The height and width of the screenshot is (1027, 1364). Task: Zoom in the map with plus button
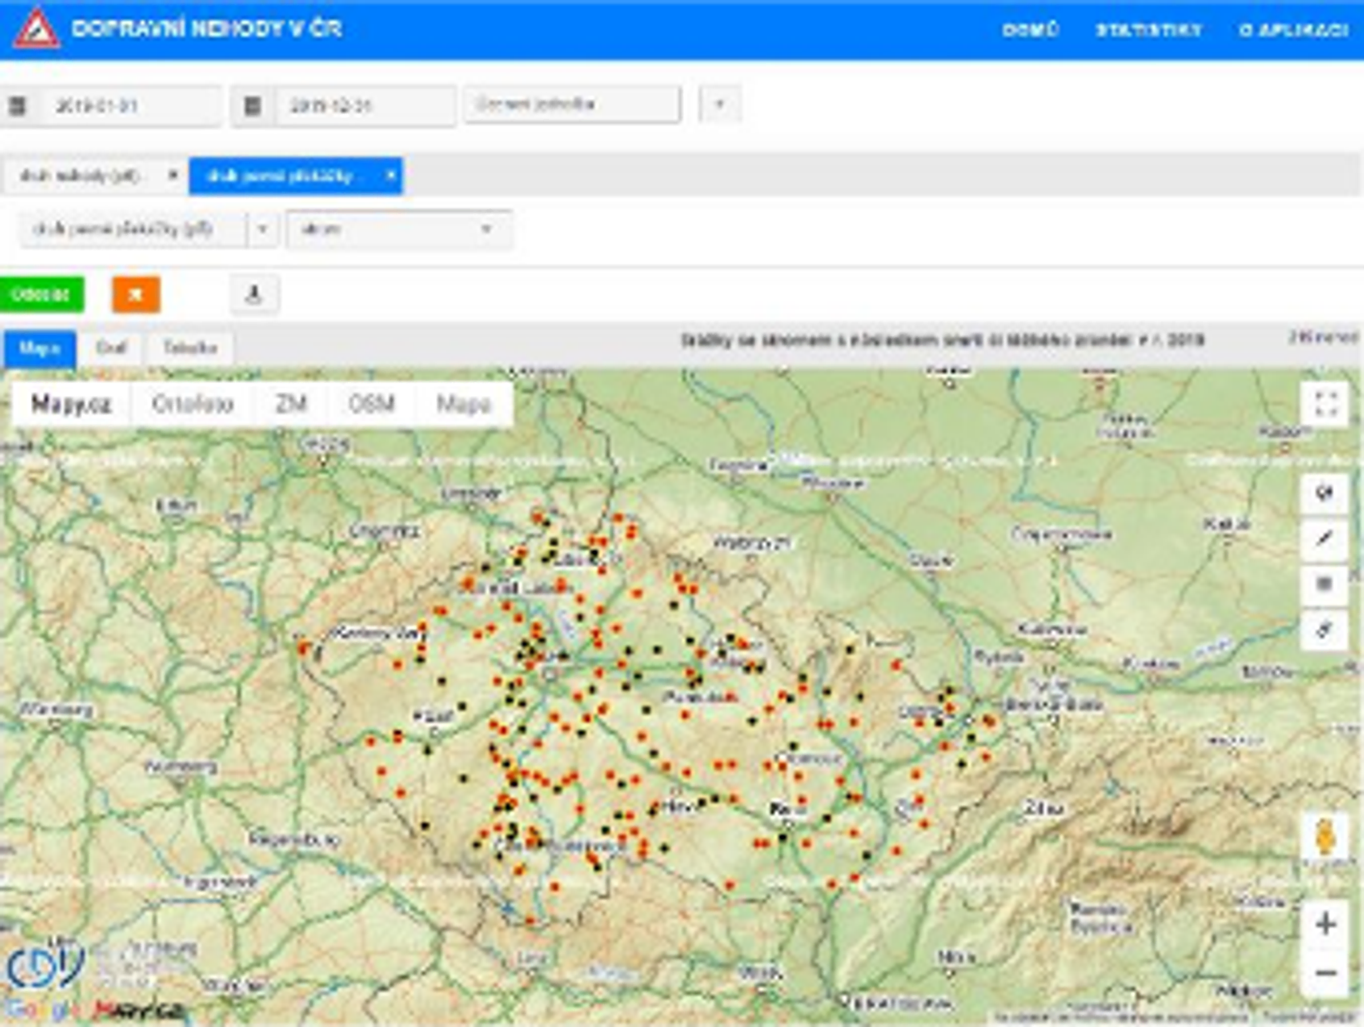pyautogui.click(x=1325, y=924)
